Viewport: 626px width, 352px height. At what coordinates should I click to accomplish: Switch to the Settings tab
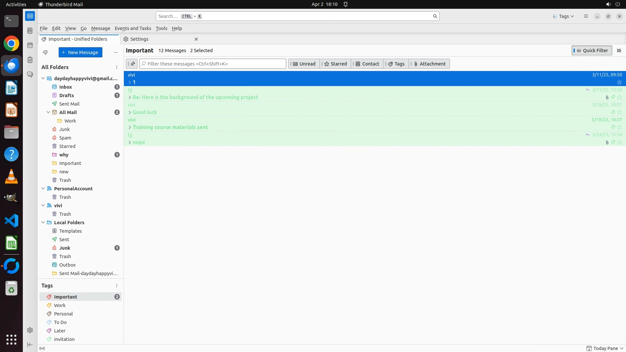[x=139, y=39]
